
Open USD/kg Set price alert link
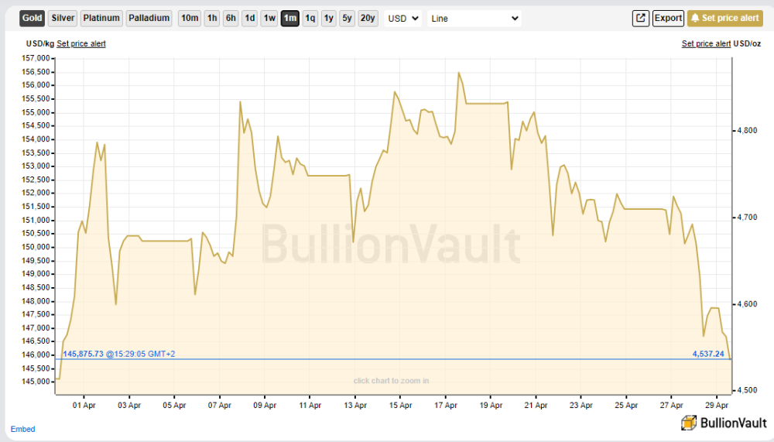click(x=81, y=43)
